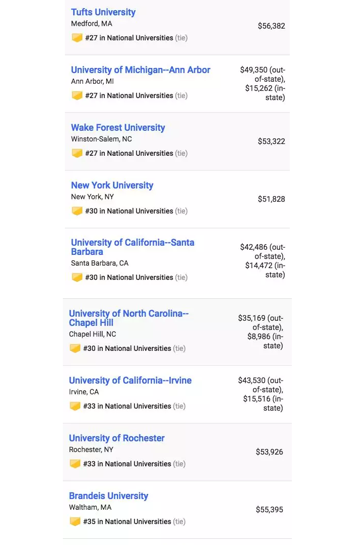The height and width of the screenshot is (545, 346).
Task: Open the Tufts University link
Action: point(103,12)
